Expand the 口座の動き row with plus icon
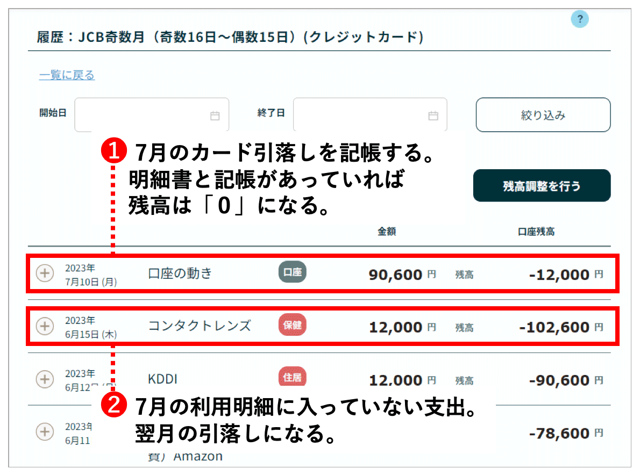The image size is (640, 476). pyautogui.click(x=45, y=273)
